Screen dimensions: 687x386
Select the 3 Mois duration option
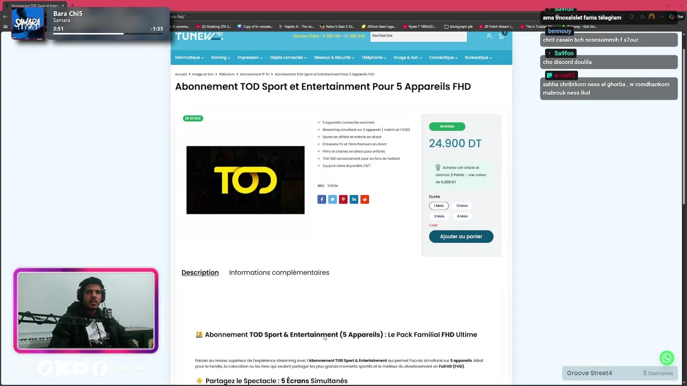[439, 216]
